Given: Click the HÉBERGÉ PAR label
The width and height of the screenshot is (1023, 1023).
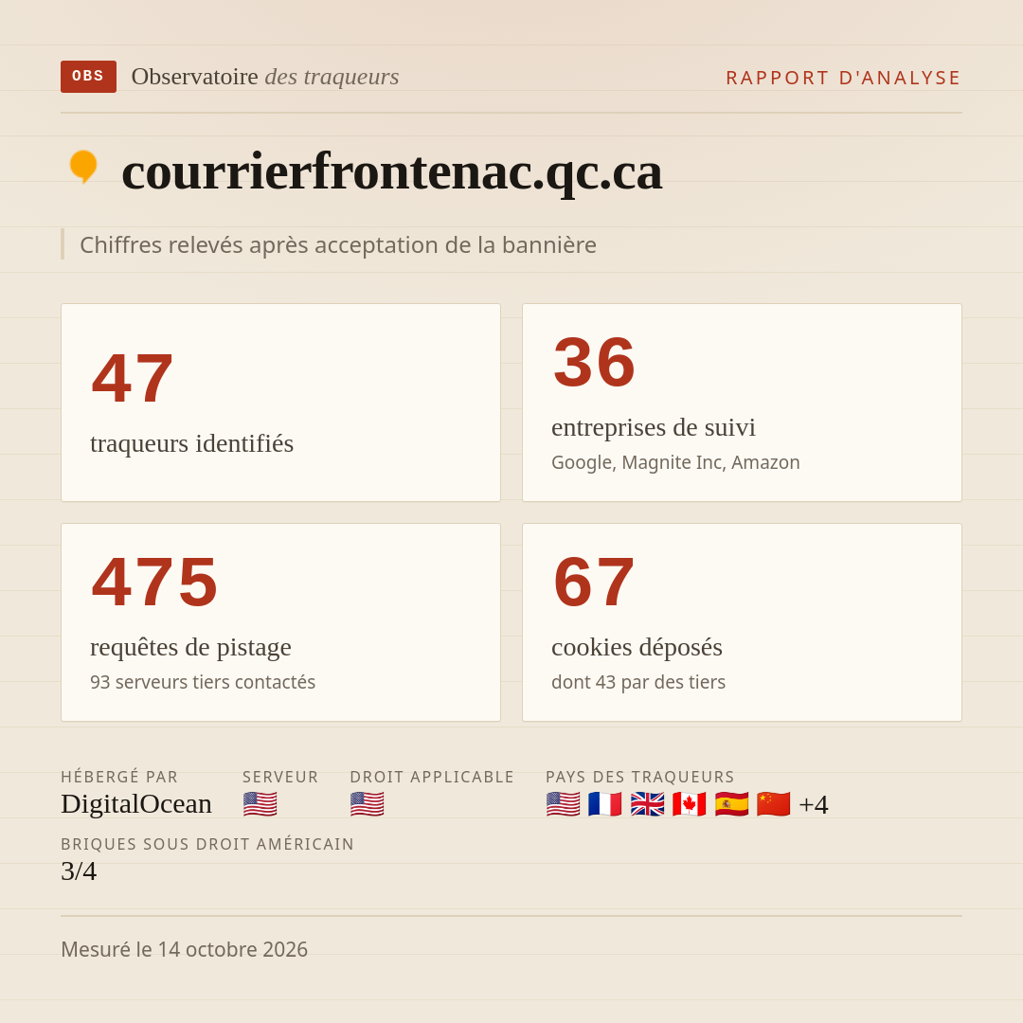Looking at the screenshot, I should point(119,777).
